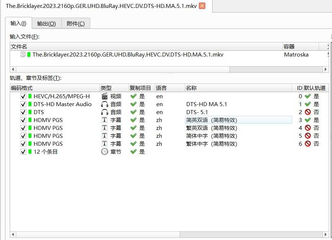Image resolution: width=332 pixels, height=240 pixels.
Task: Click copy-item checkmark of 繁英双语 row
Action: click(134, 128)
